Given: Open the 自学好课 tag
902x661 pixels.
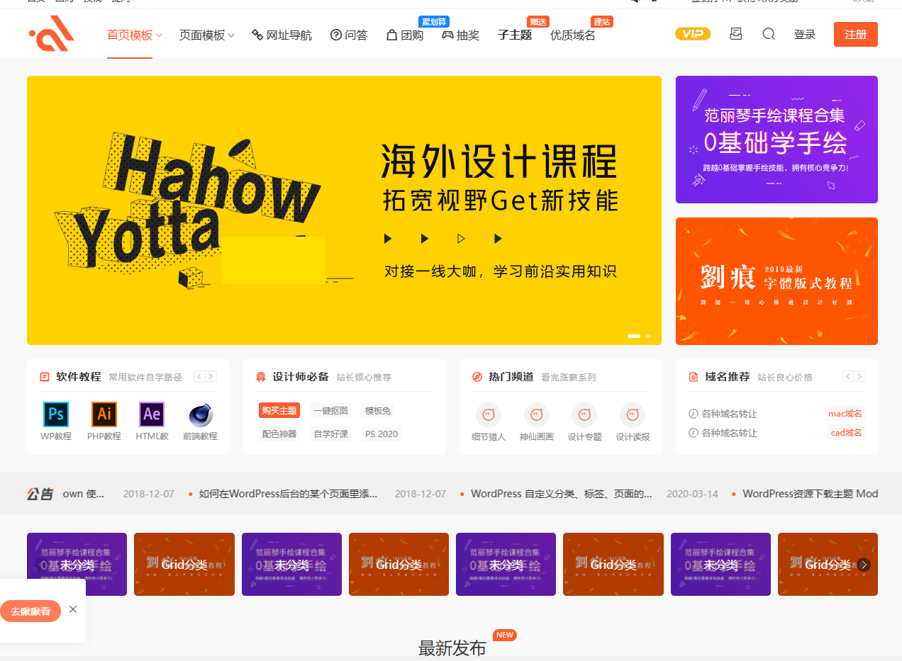Looking at the screenshot, I should [x=331, y=434].
